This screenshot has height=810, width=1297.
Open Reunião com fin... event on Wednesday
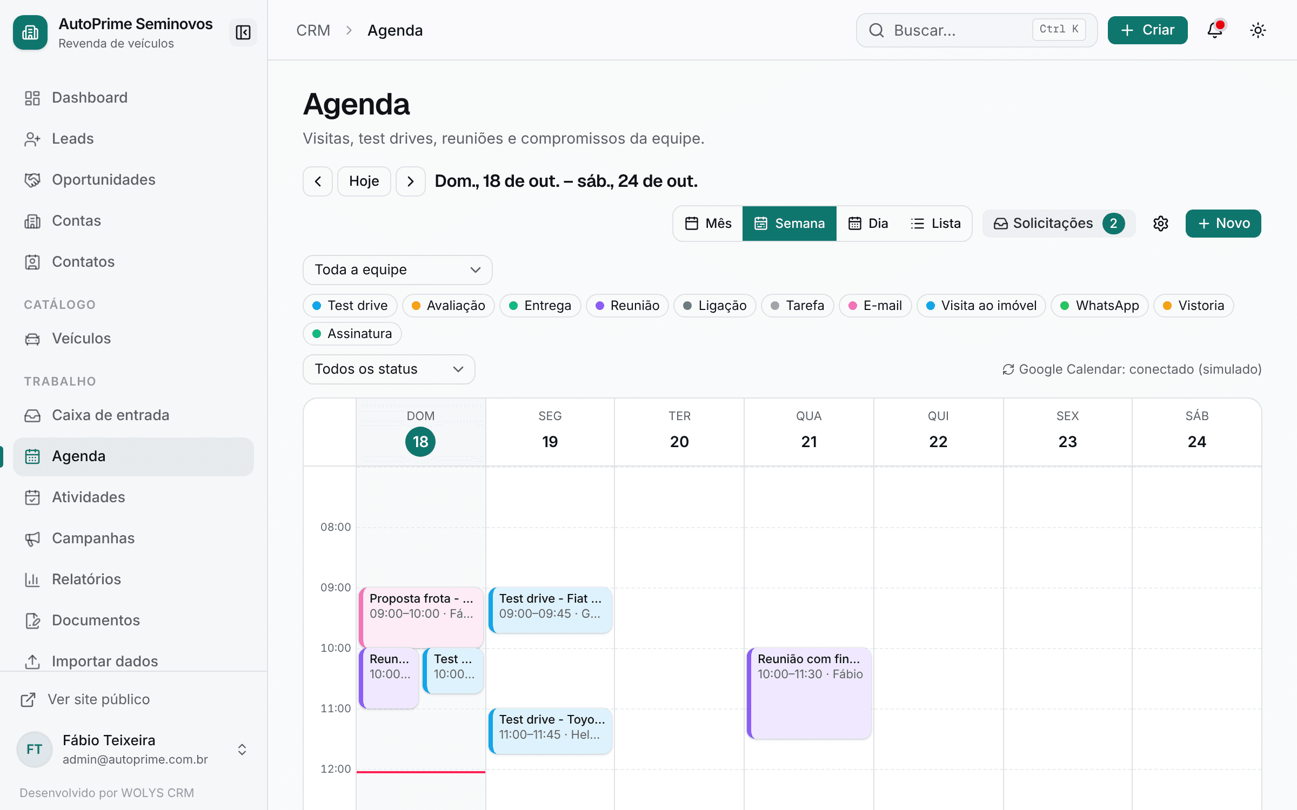tap(809, 693)
